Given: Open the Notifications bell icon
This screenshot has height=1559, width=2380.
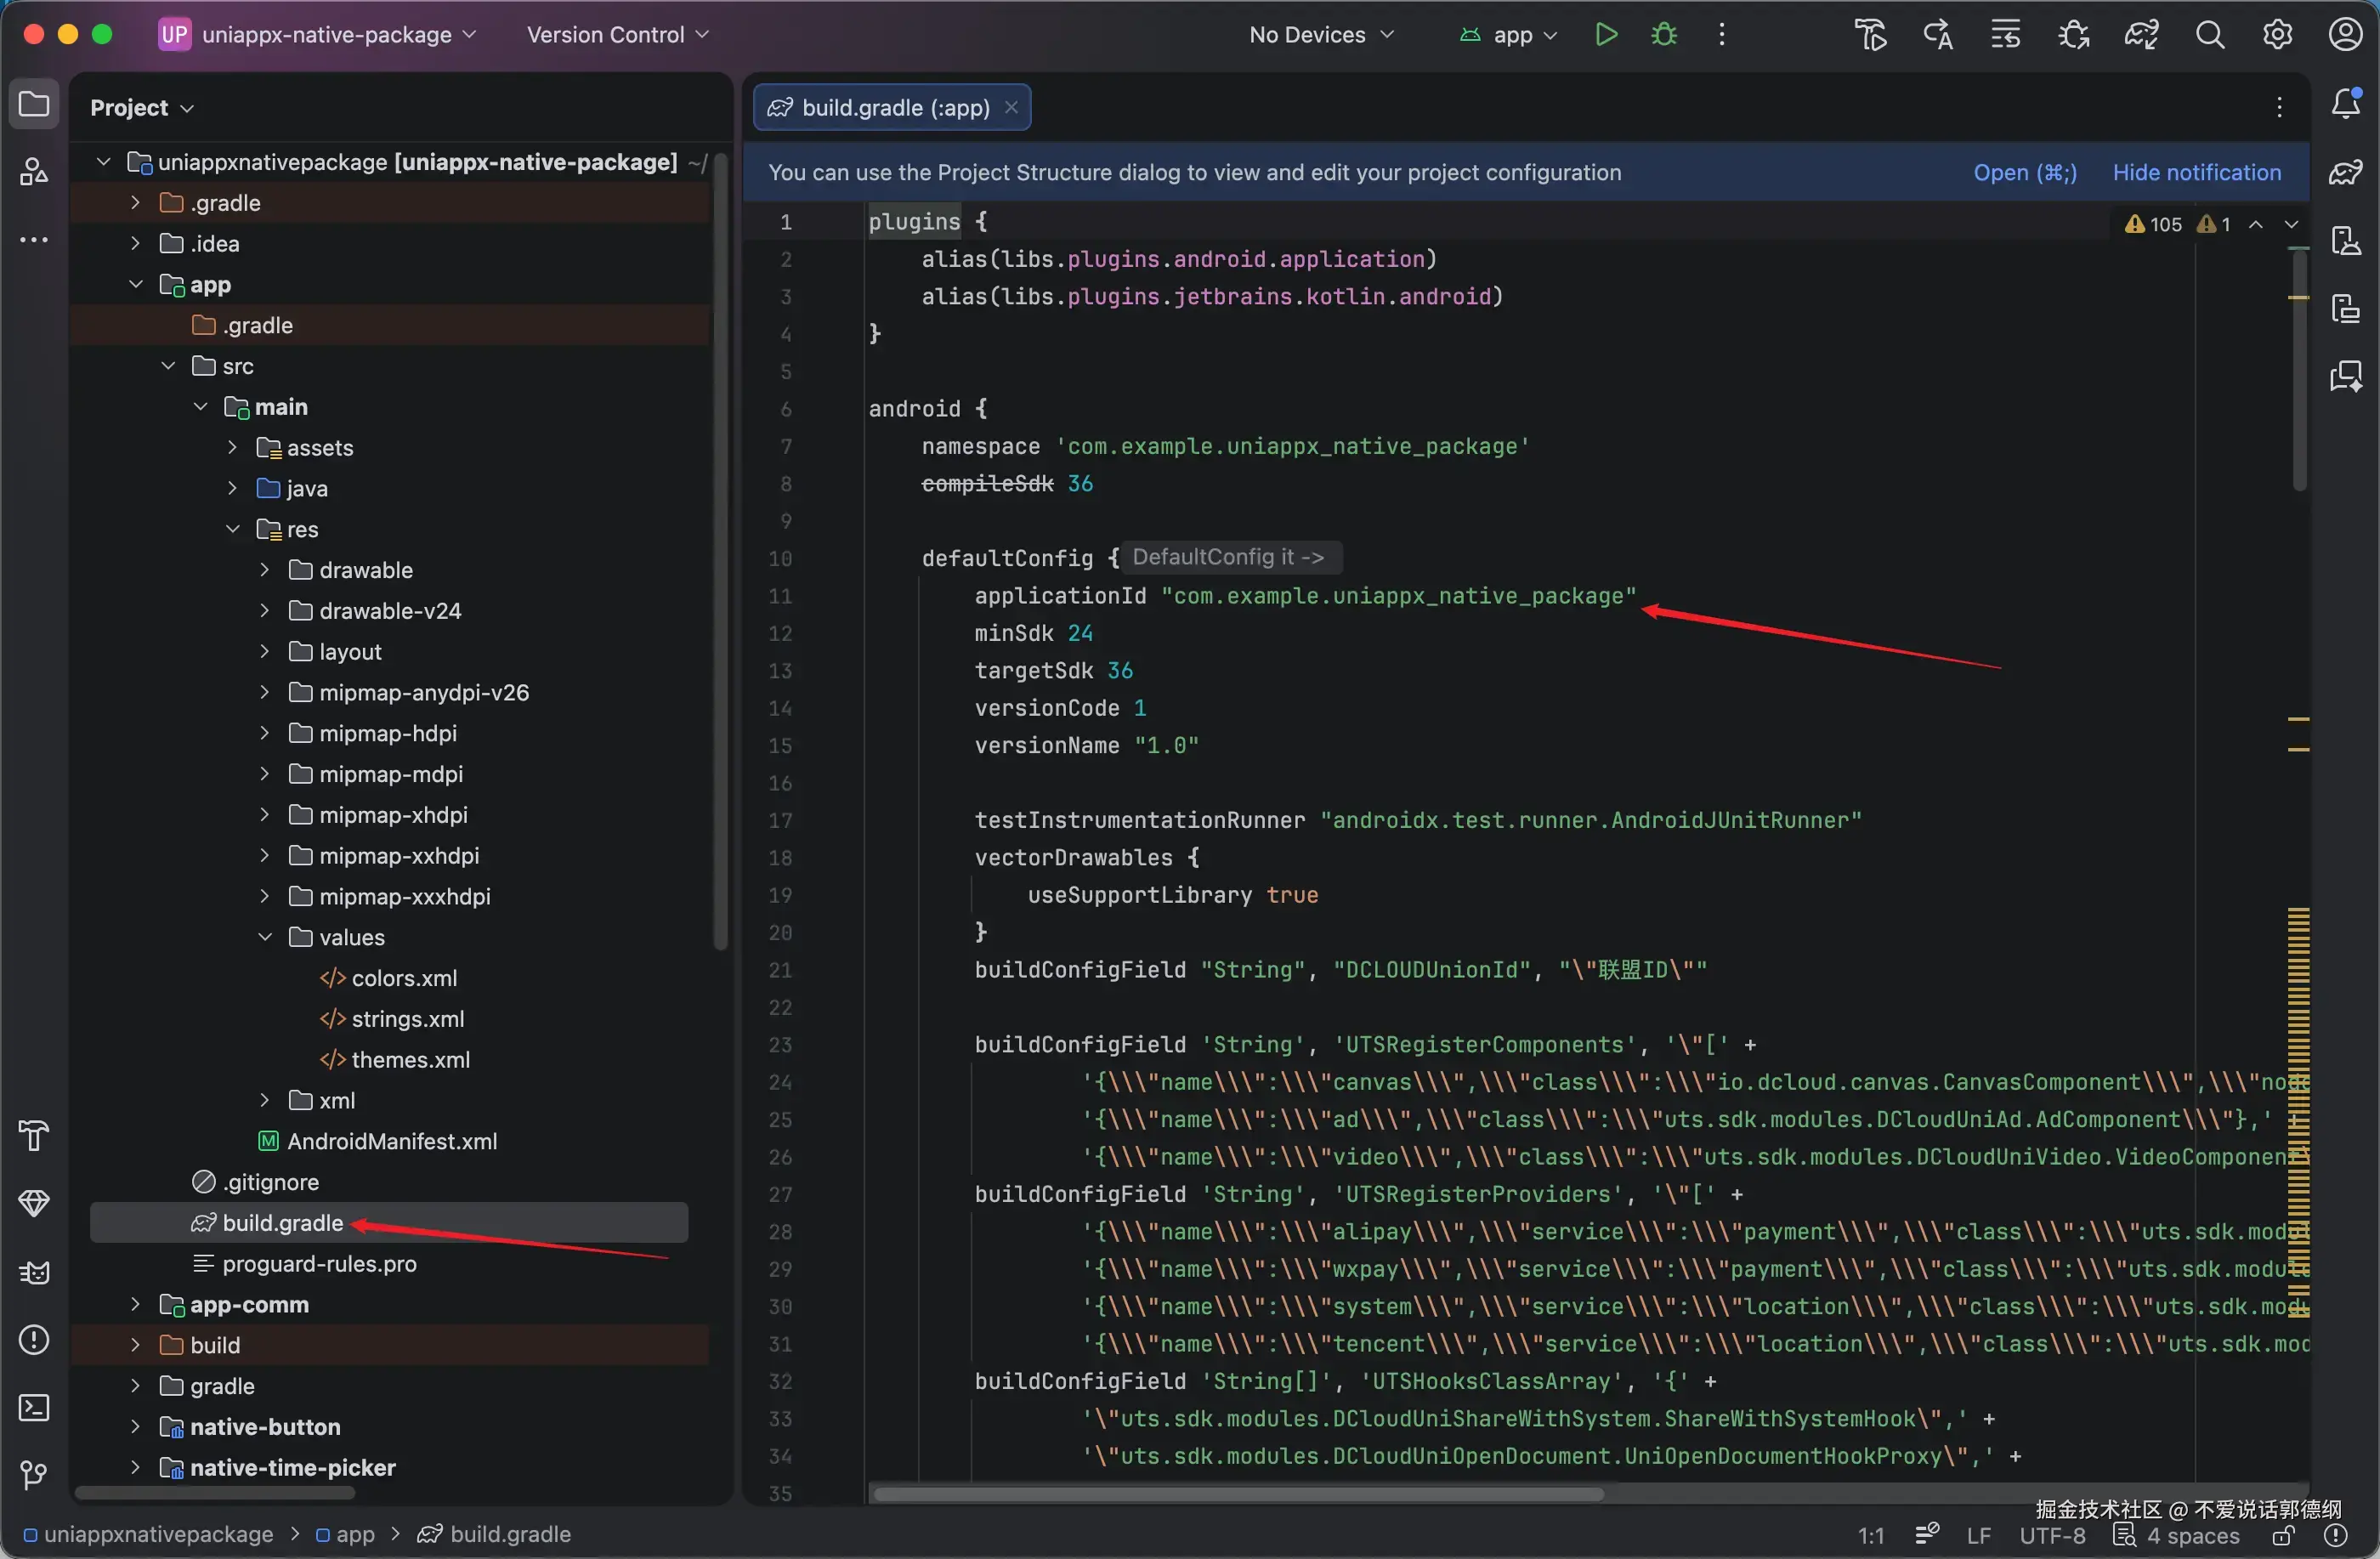Looking at the screenshot, I should [x=2346, y=104].
